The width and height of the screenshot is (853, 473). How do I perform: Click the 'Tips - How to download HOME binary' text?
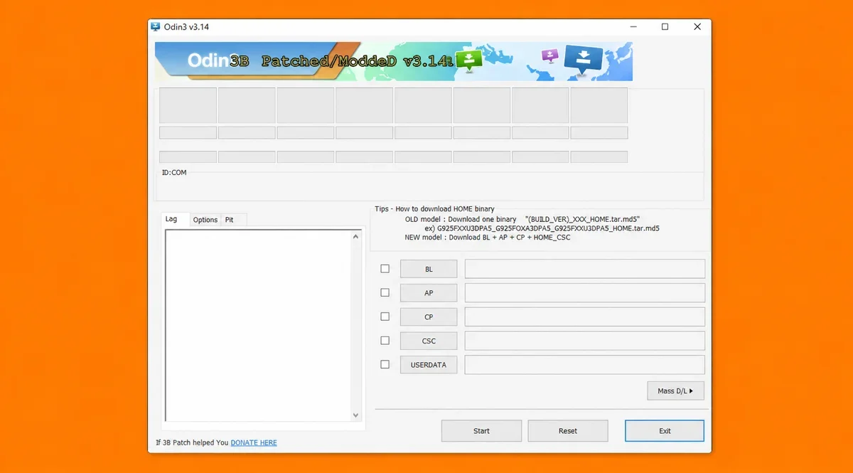pyautogui.click(x=434, y=208)
